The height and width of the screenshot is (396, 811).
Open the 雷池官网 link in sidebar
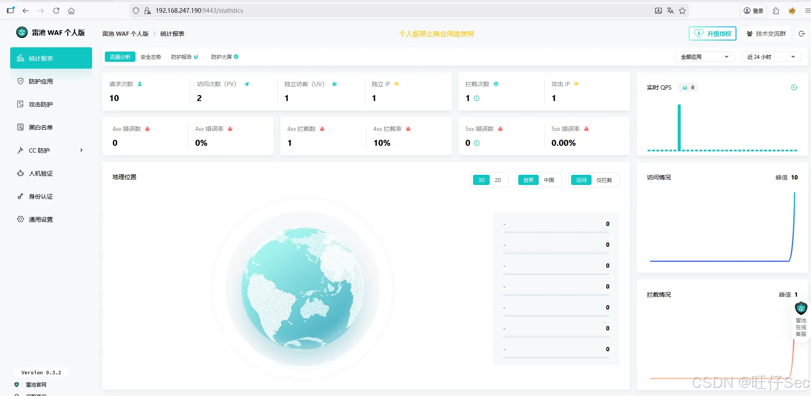point(36,384)
